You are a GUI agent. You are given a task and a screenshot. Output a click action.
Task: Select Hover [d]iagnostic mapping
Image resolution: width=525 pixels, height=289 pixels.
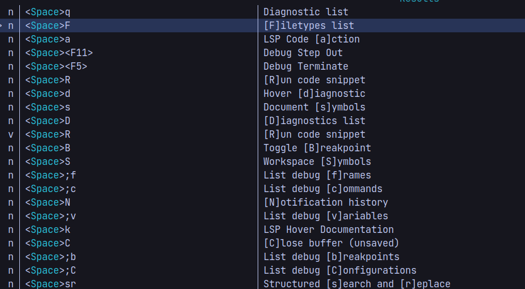point(262,93)
